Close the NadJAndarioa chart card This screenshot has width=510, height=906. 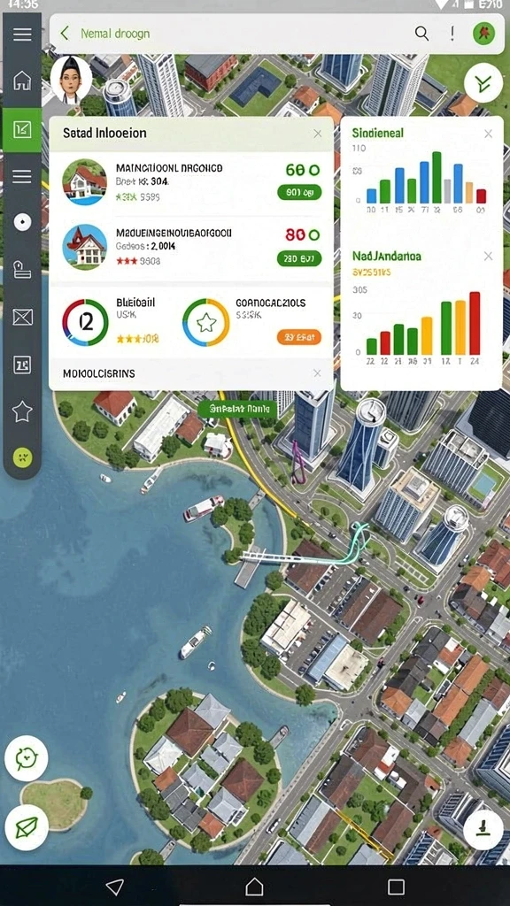click(488, 256)
